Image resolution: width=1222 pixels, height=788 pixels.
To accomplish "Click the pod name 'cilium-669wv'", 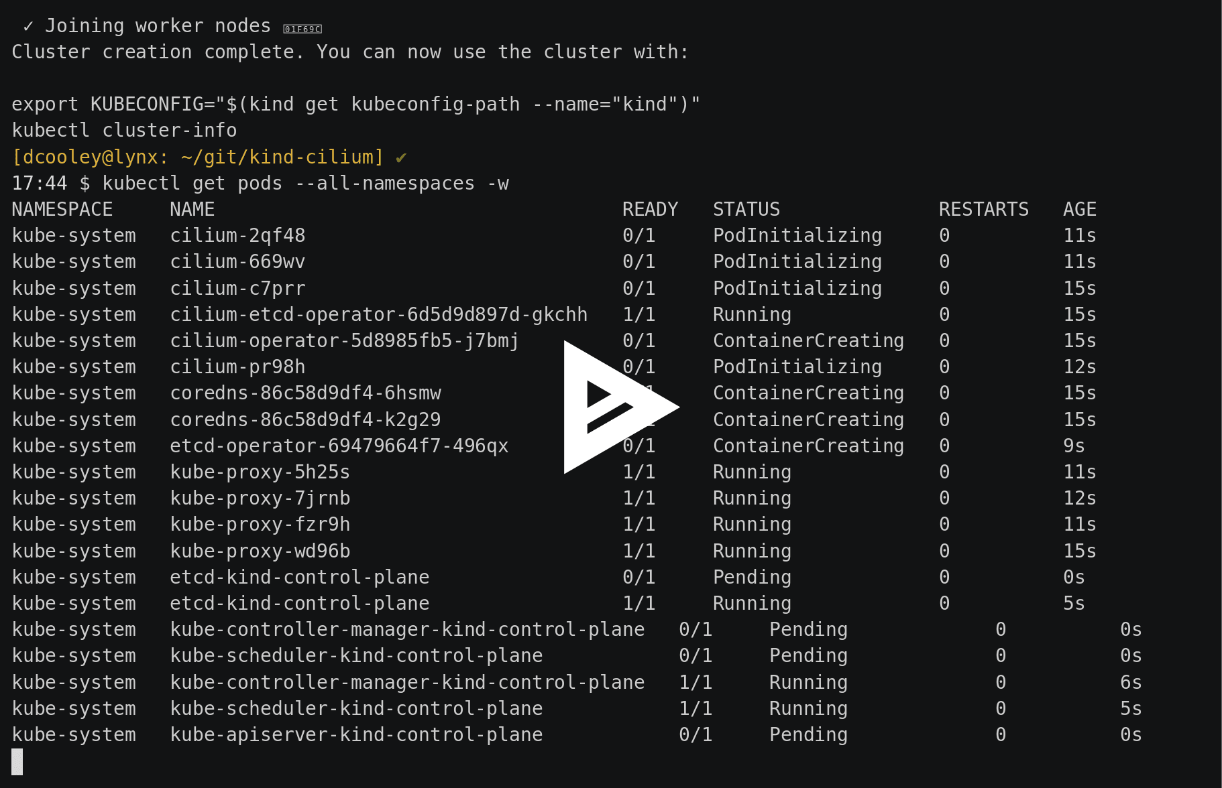I will 237,262.
